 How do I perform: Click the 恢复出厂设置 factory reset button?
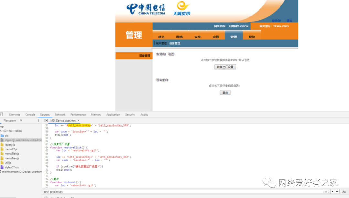(x=225, y=67)
